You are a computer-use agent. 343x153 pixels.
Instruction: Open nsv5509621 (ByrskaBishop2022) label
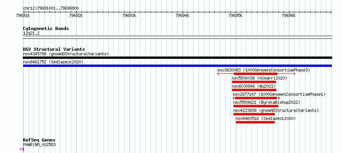coord(267,102)
